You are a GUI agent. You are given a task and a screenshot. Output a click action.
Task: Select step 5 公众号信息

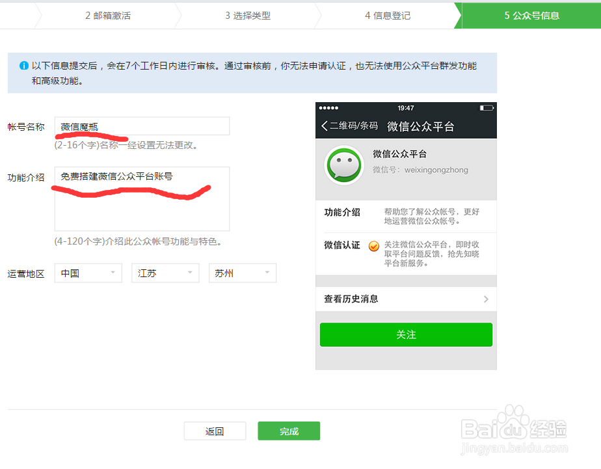click(531, 16)
